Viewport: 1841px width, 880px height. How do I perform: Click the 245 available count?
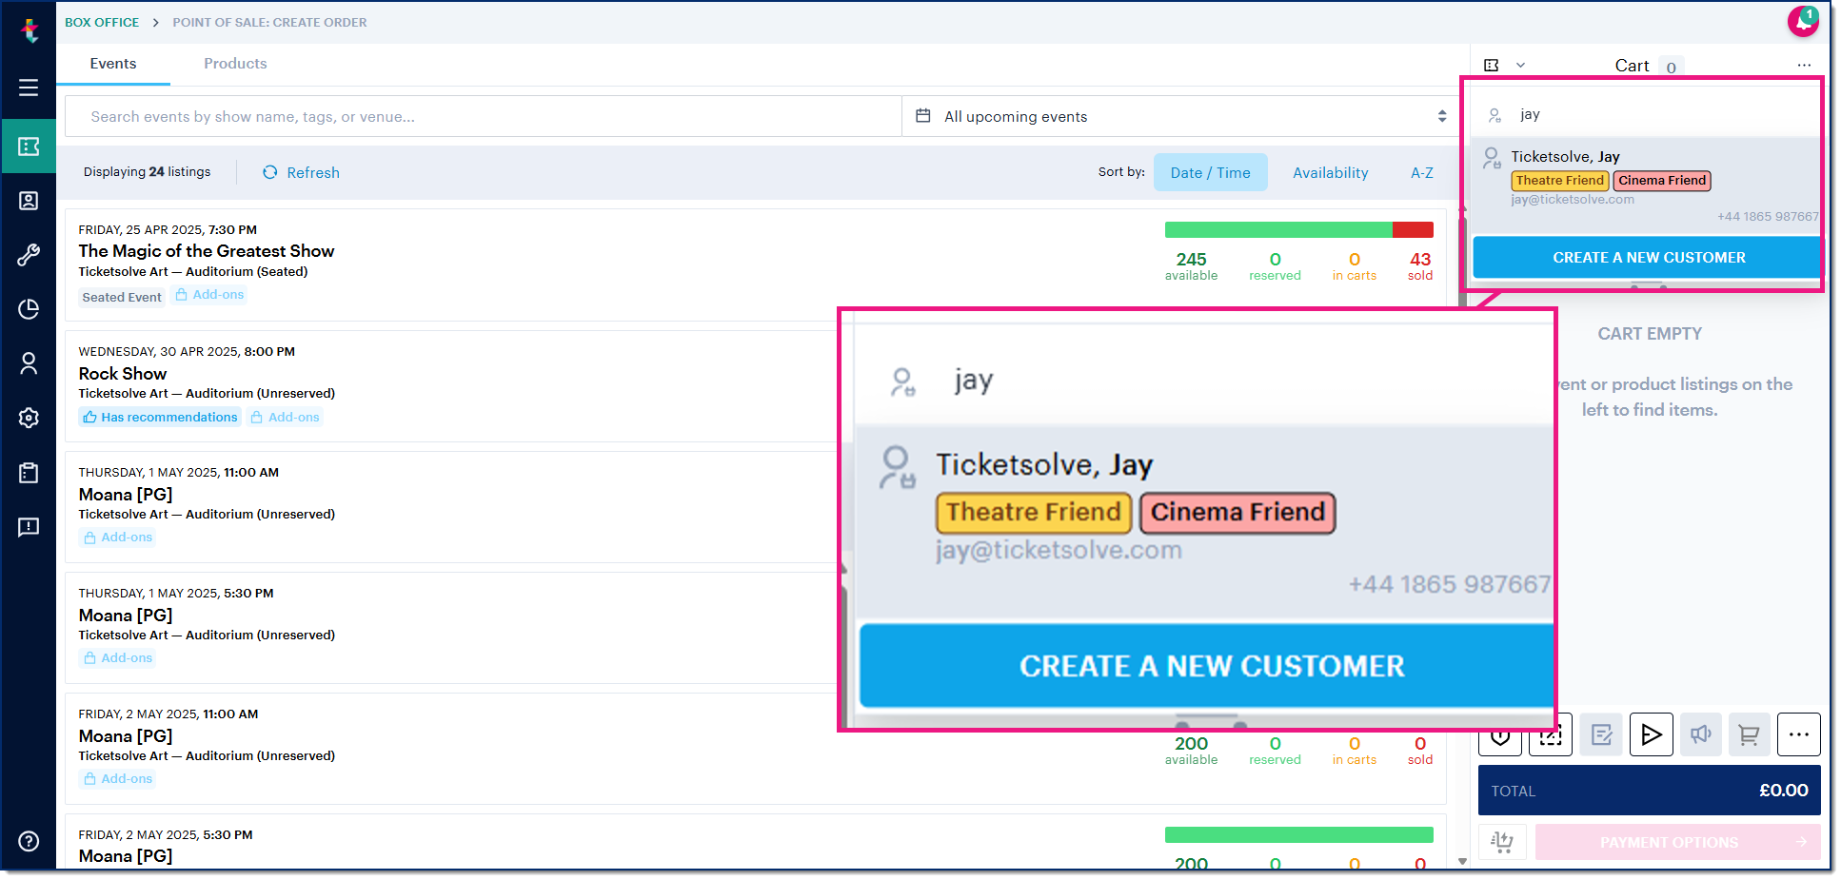tap(1191, 265)
